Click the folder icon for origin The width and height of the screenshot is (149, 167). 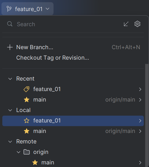coord(27,152)
